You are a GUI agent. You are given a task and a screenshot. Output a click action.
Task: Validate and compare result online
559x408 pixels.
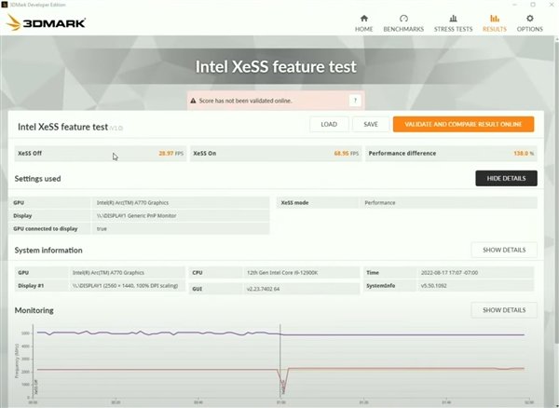coord(463,125)
